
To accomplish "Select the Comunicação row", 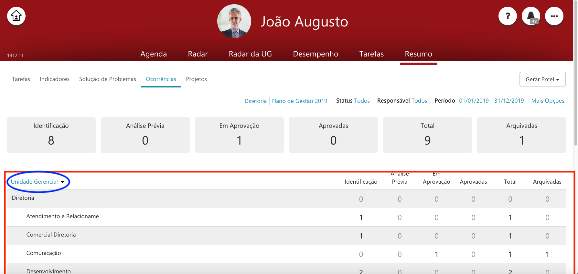I will point(286,254).
